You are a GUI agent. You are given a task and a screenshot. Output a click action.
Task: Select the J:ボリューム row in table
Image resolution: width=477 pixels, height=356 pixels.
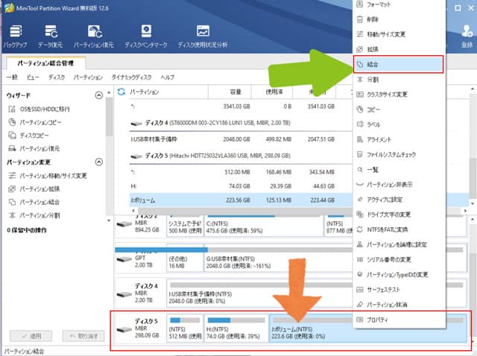point(240,200)
